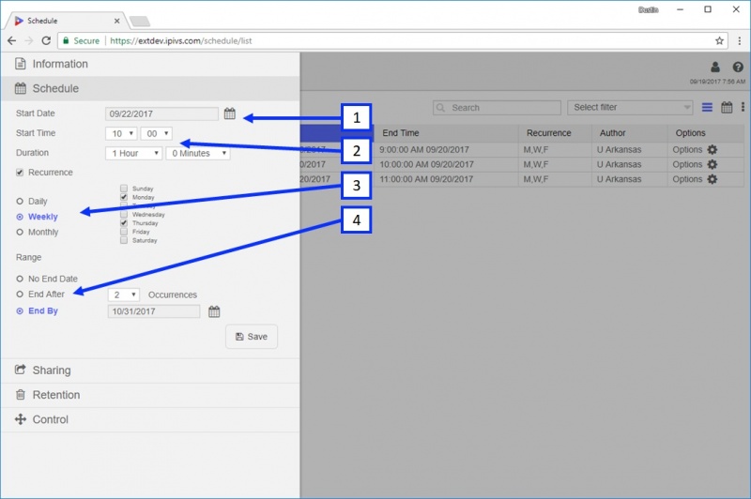Expand the Information section

[x=150, y=64]
